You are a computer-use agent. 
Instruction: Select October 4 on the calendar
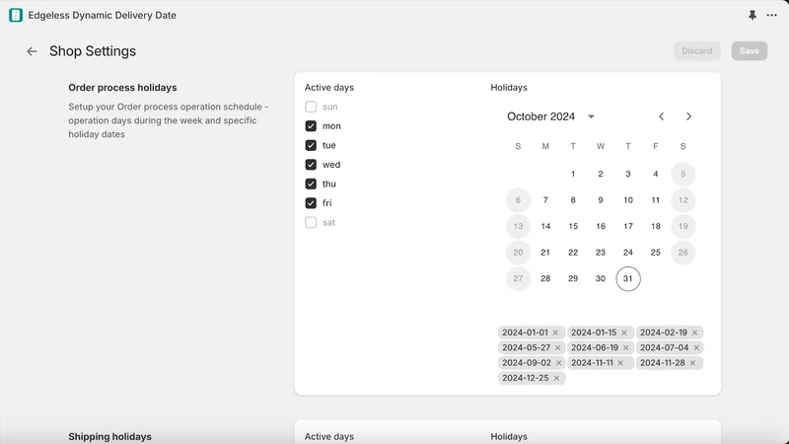tap(656, 174)
